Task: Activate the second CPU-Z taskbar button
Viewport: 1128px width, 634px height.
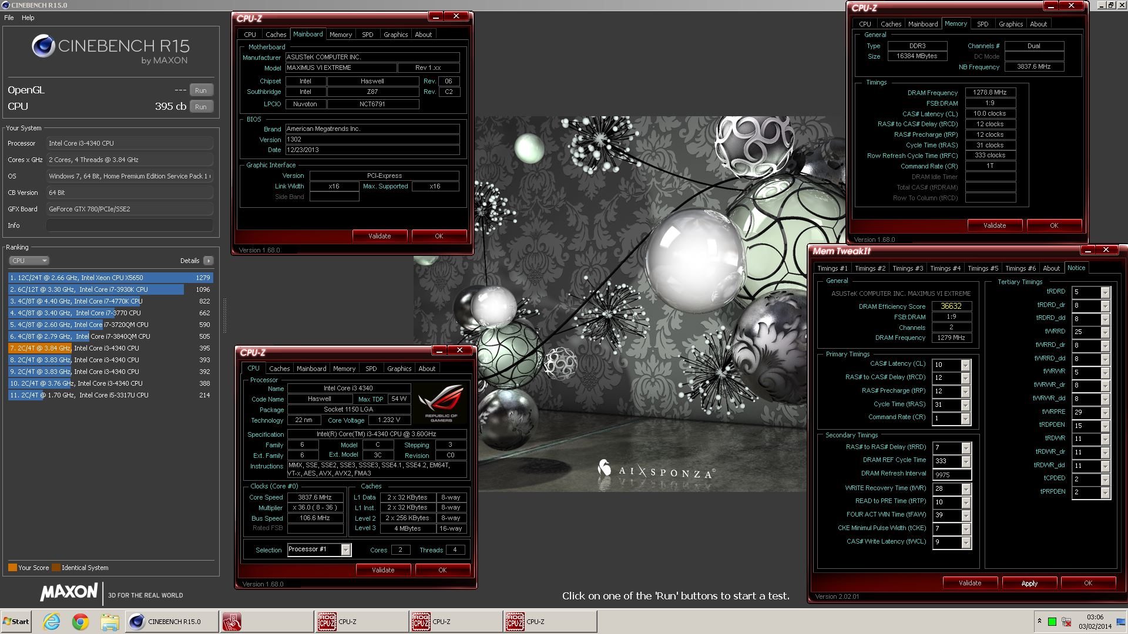Action: coord(456,622)
